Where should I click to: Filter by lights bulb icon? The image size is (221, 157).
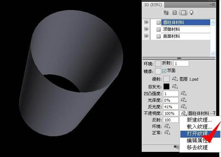[x=191, y=13]
